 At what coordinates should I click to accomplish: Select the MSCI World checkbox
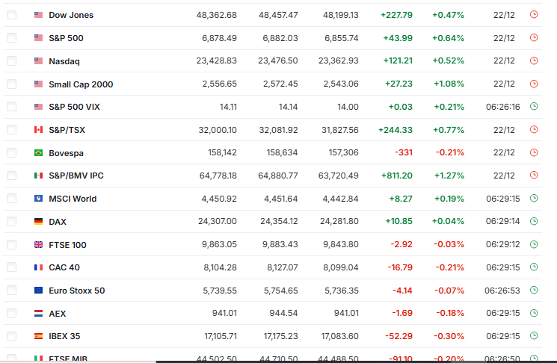click(x=12, y=199)
